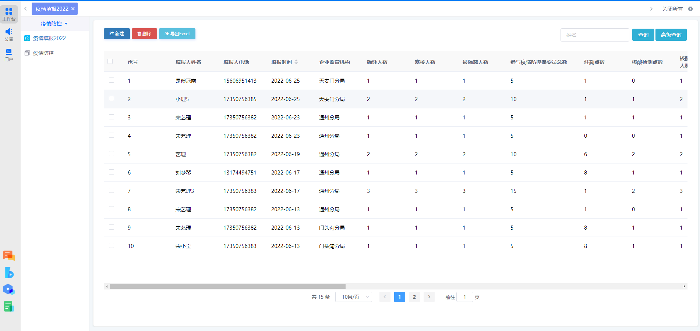This screenshot has height=331, width=700.
Task: Focus the 前往 page number input
Action: click(x=465, y=297)
